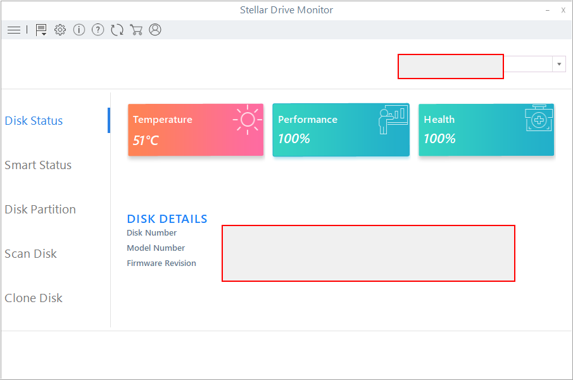Open the user account icon
Viewport: 573px width, 380px height.
click(x=155, y=30)
